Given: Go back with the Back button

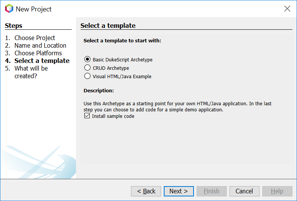Looking at the screenshot, I should pyautogui.click(x=146, y=191).
